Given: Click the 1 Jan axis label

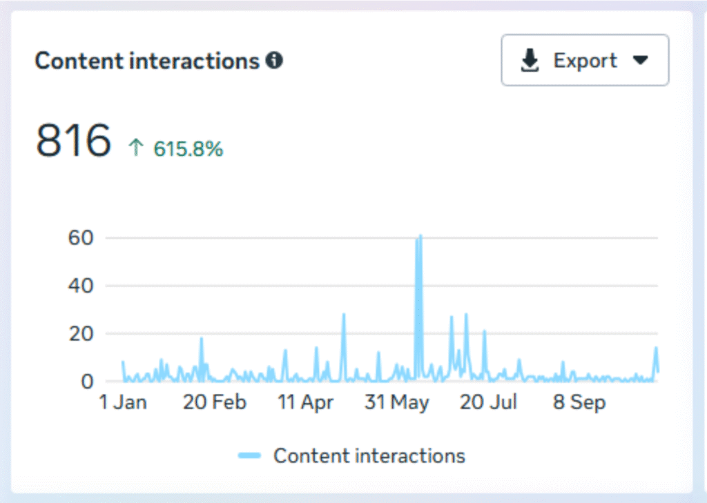Looking at the screenshot, I should coord(123,402).
